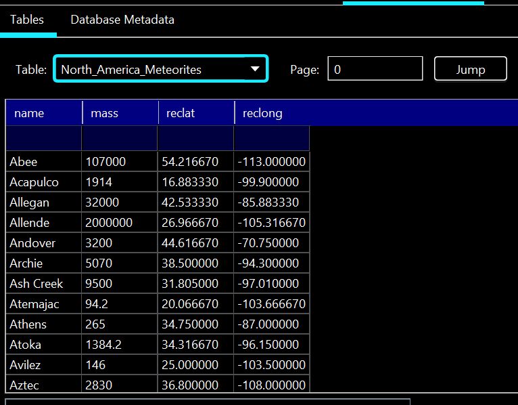The height and width of the screenshot is (405, 518).
Task: Click reclong value -70.750000
Action: point(272,243)
